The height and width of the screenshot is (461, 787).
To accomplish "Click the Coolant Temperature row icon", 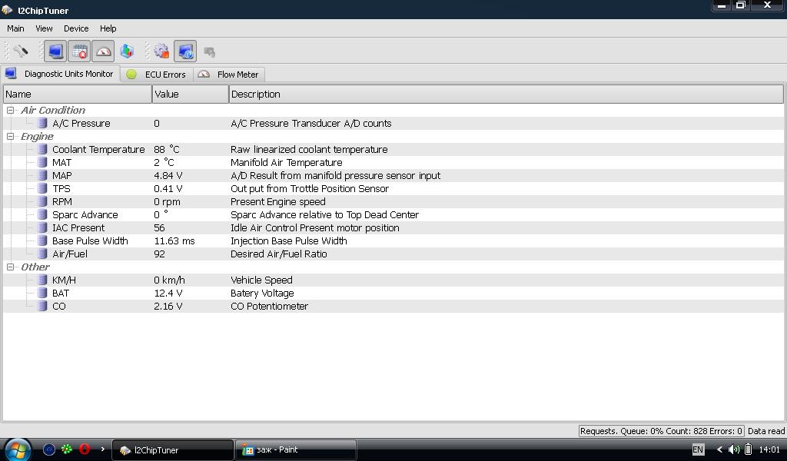I will click(x=43, y=149).
